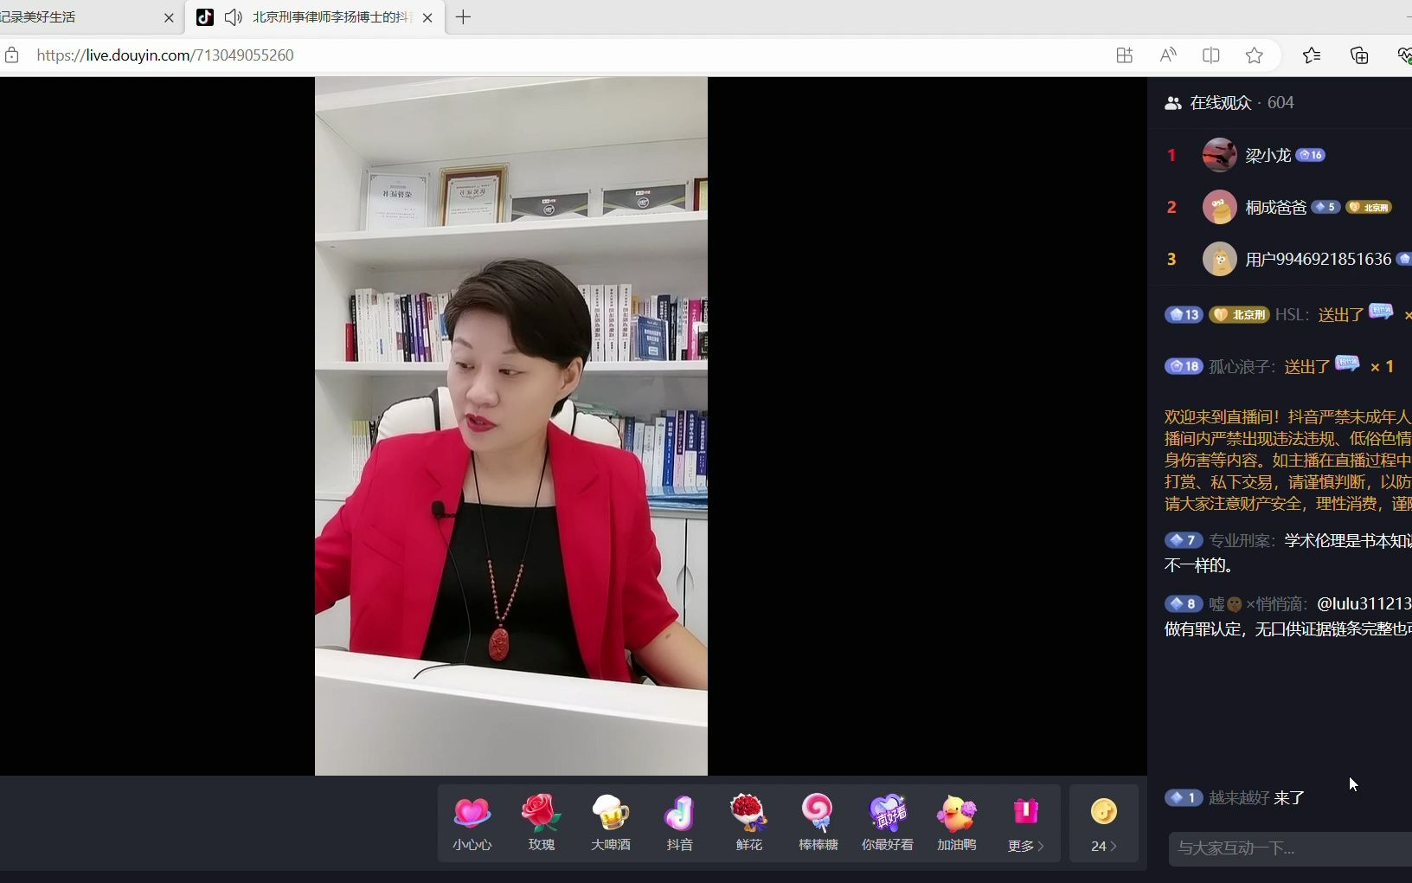Viewport: 1412px width, 883px height.
Task: Open the favorites list icon
Action: pos(1312,55)
